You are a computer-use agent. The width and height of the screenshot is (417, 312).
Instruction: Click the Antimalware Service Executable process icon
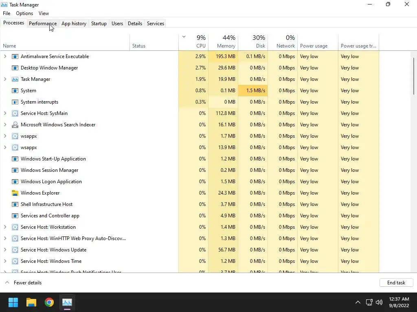[x=15, y=56]
